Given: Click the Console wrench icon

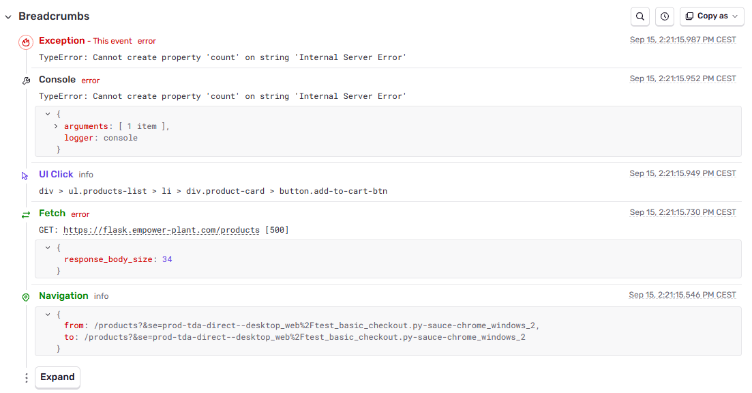Looking at the screenshot, I should [x=26, y=81].
